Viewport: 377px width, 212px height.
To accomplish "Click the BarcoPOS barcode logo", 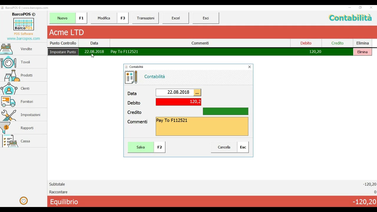I will point(24,24).
